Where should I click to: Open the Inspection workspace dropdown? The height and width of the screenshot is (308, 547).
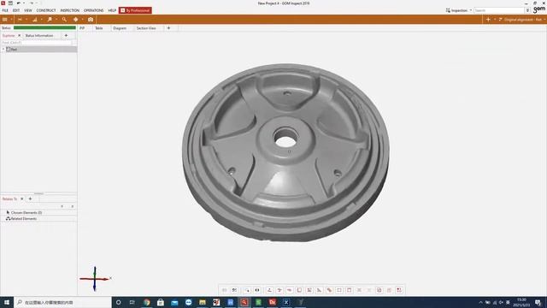click(459, 10)
